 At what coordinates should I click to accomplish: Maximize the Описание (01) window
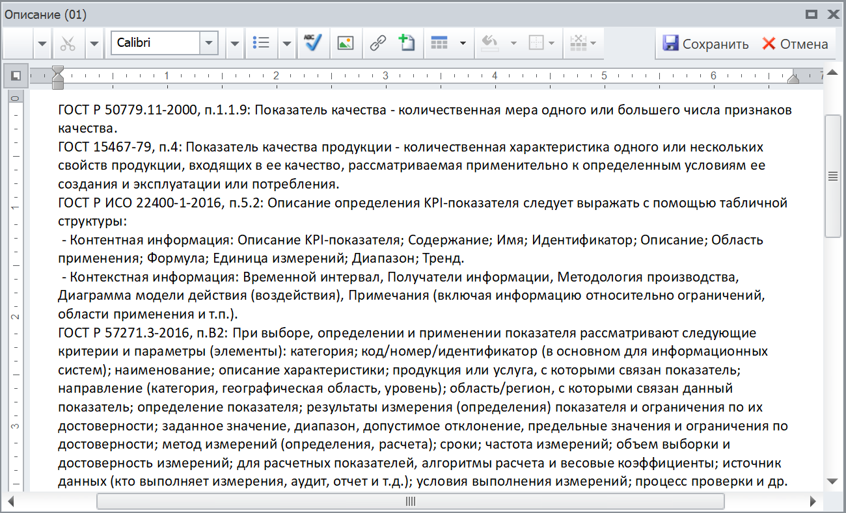point(811,14)
